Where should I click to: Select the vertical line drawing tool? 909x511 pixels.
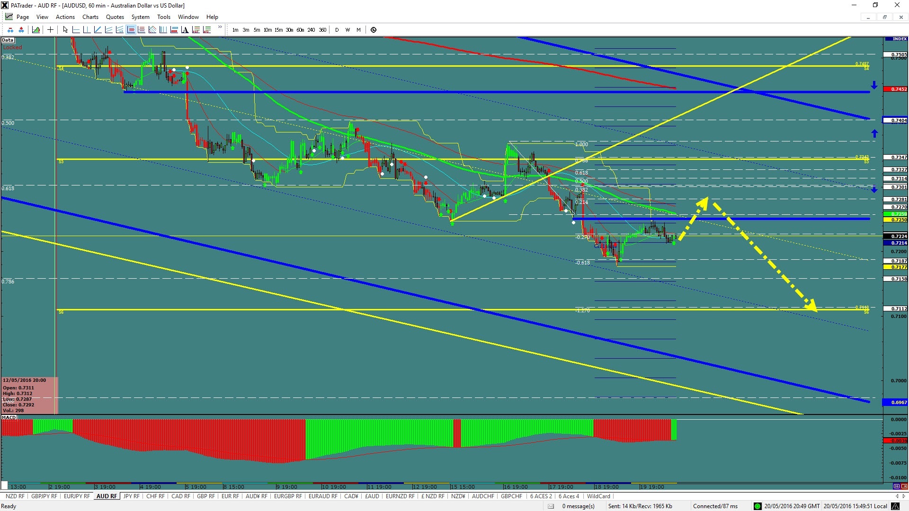click(87, 30)
